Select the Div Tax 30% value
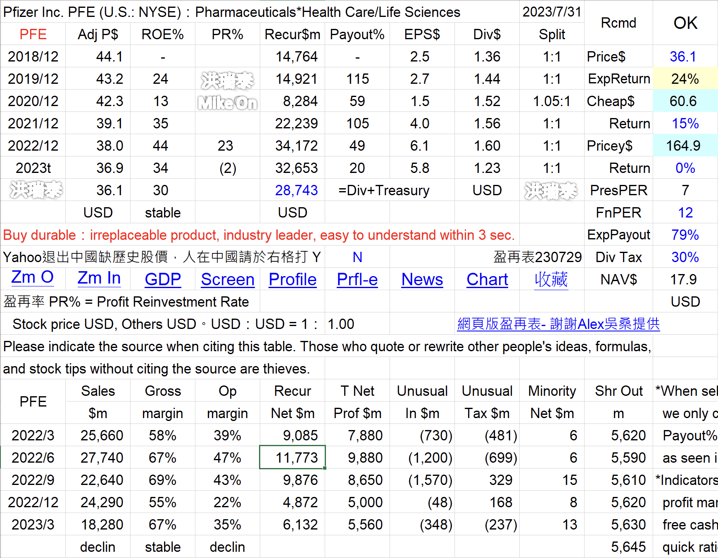Image resolution: width=718 pixels, height=558 pixels. click(x=685, y=257)
